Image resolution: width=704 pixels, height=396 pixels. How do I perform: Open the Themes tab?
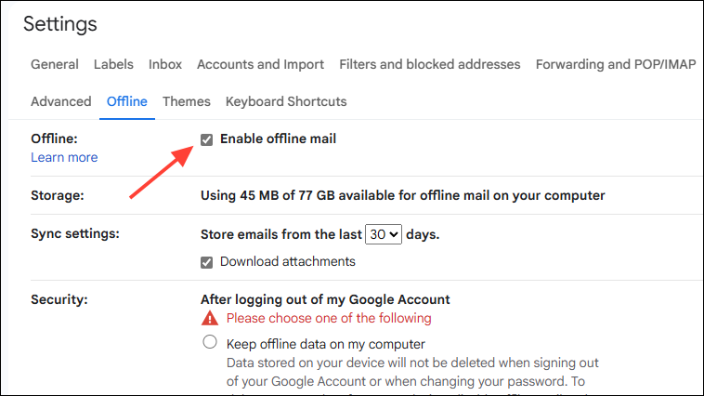[187, 101]
